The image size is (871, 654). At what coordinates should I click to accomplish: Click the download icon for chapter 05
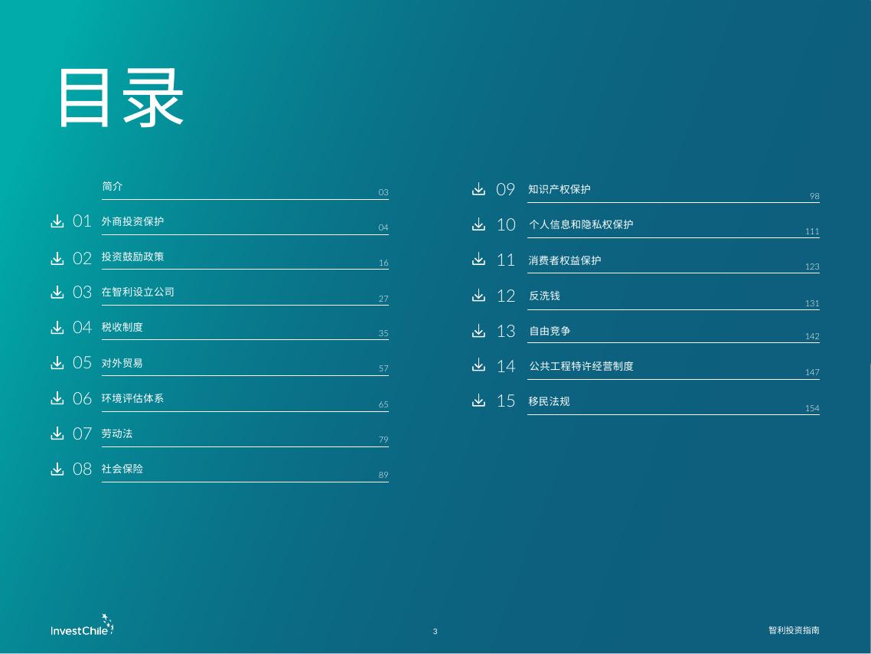point(57,362)
